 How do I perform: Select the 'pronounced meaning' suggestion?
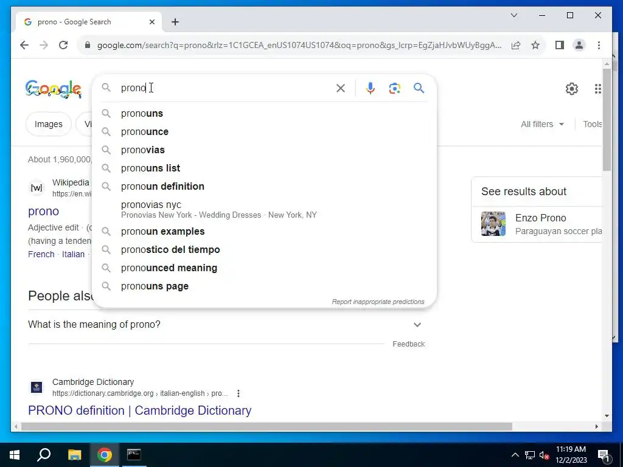coord(264,268)
